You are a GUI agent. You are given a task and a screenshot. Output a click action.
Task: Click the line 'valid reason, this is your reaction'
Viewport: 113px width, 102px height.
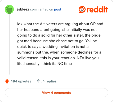tap(58, 58)
